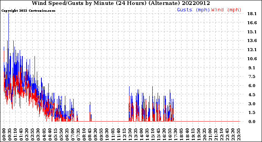Viewport: 262px width, 142px height.
Task: Click the 15:45 time label
Action: (x=159, y=134)
